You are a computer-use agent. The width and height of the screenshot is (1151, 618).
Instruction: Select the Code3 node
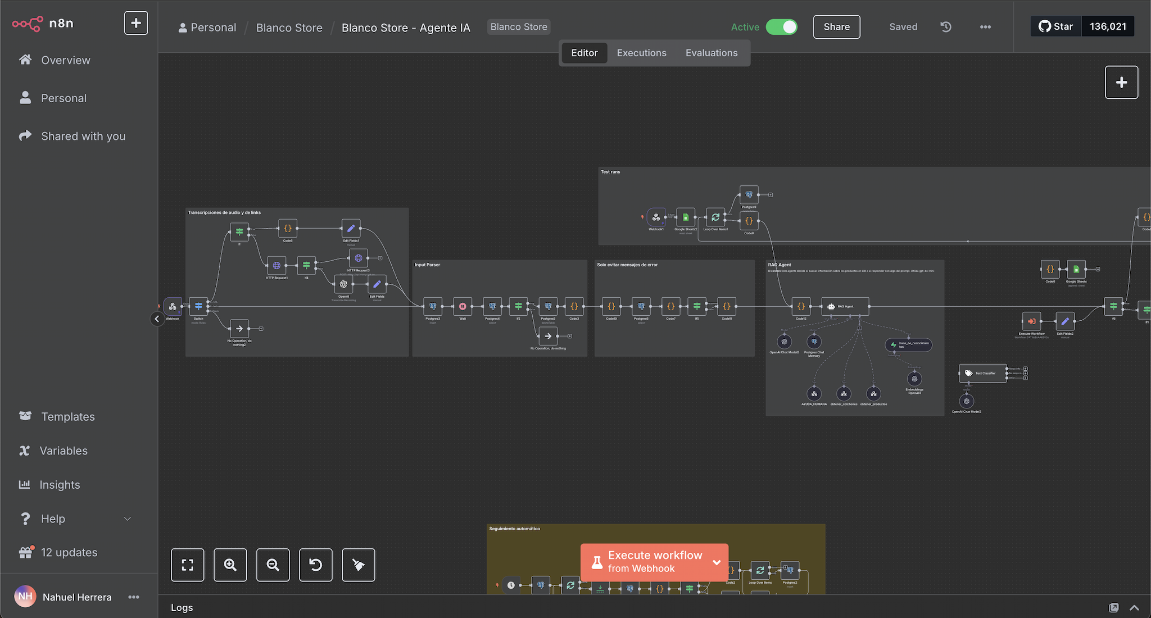pos(574,306)
